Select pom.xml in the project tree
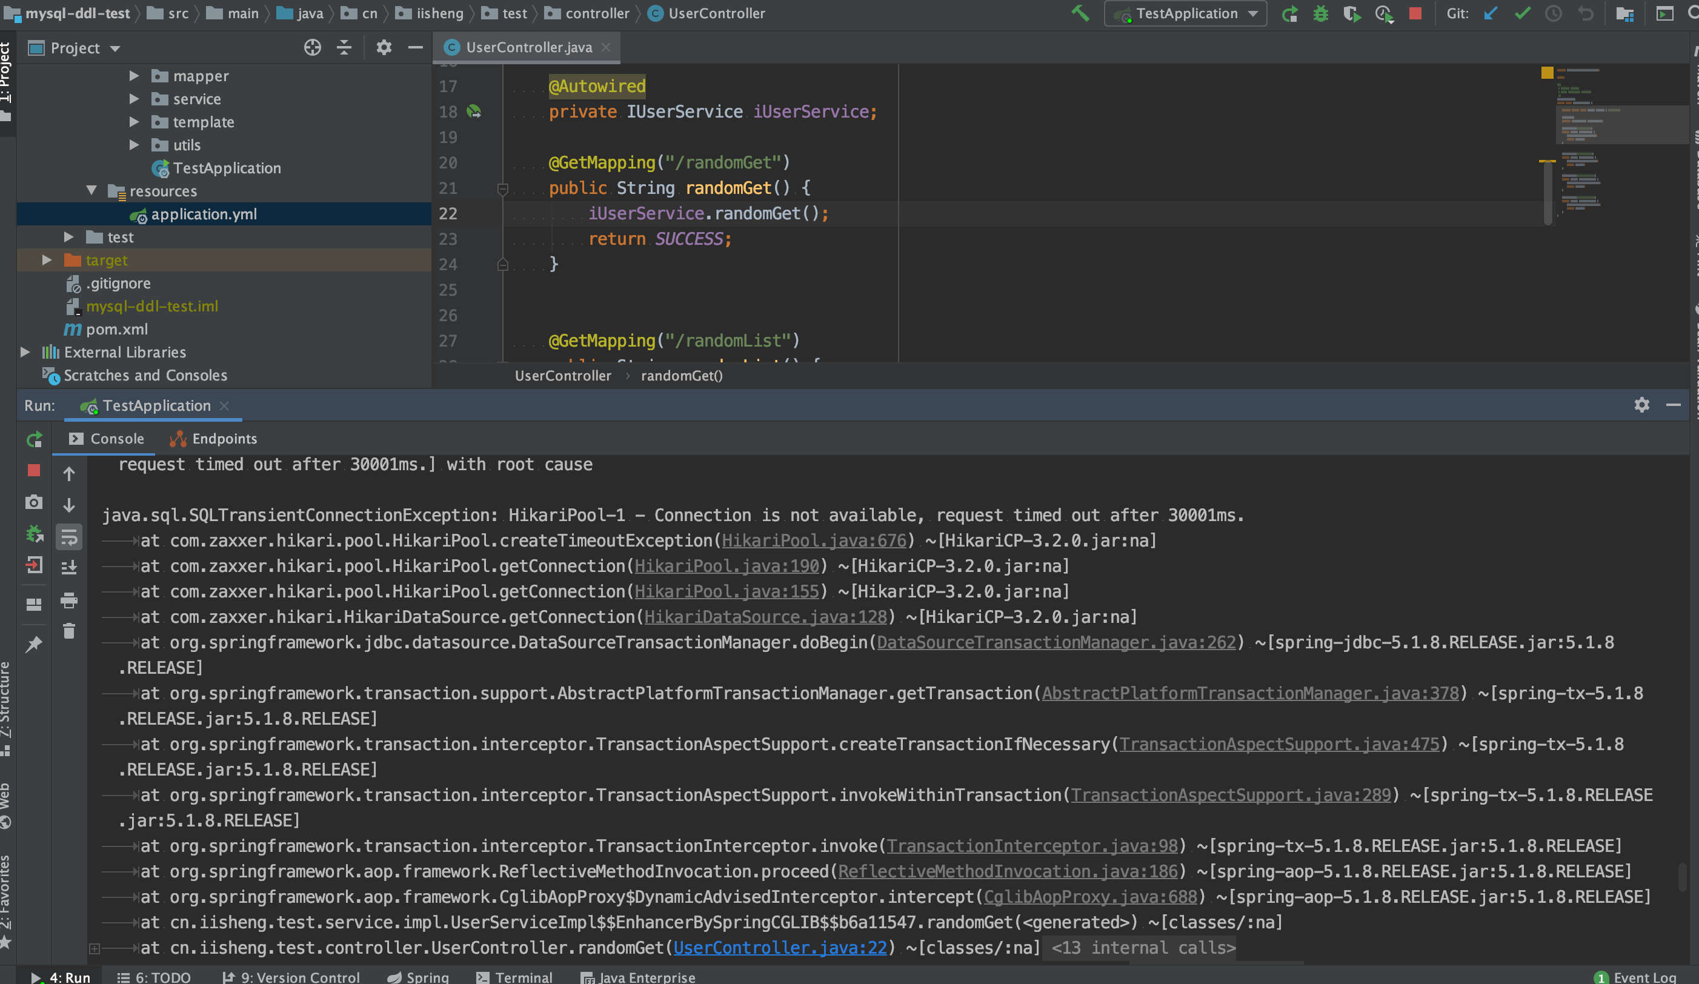This screenshot has height=984, width=1699. click(116, 330)
